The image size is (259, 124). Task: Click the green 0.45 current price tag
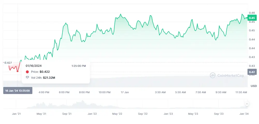(x=251, y=18)
